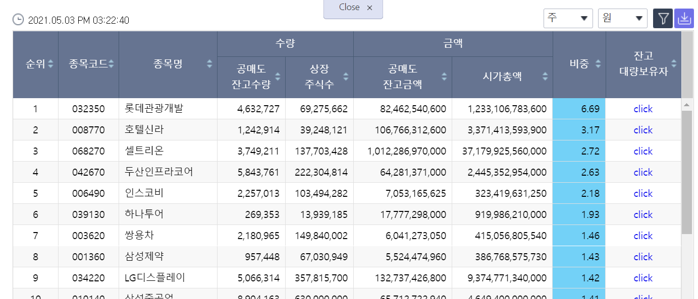
Task: Select stock name 하나투어
Action: 144,214
